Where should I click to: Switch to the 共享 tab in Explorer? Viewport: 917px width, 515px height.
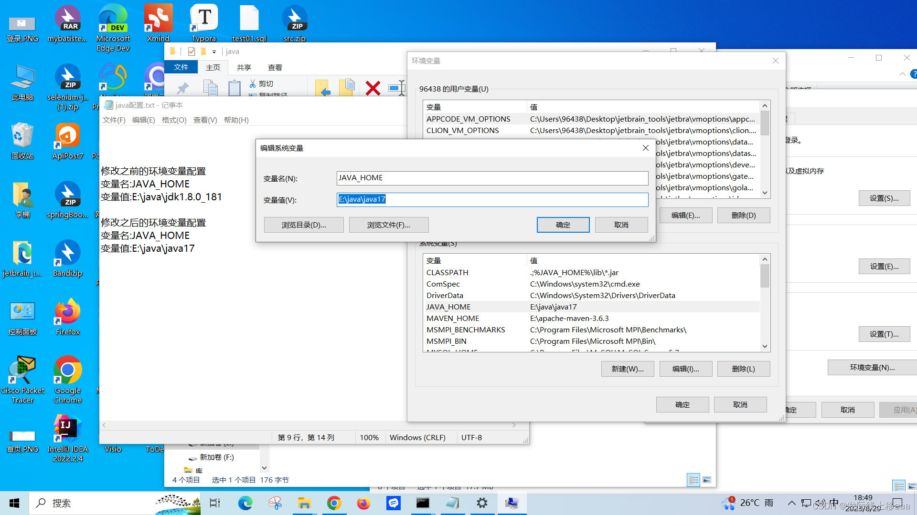click(x=244, y=68)
